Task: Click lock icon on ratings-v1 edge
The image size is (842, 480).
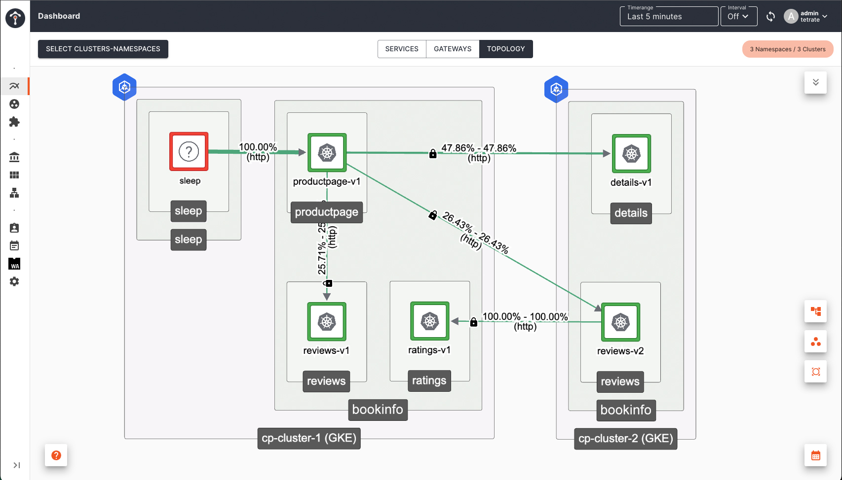Action: pyautogui.click(x=474, y=322)
